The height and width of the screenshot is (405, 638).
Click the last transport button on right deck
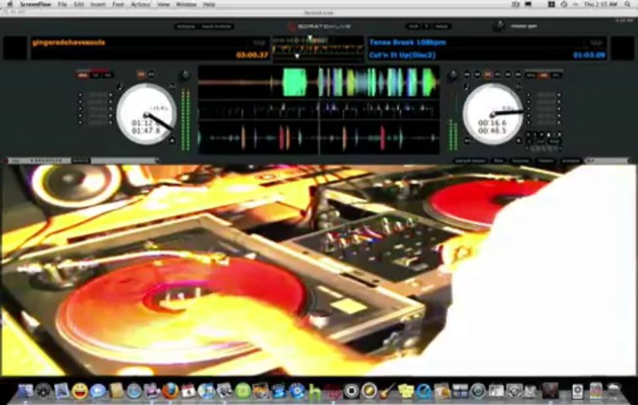[x=518, y=74]
